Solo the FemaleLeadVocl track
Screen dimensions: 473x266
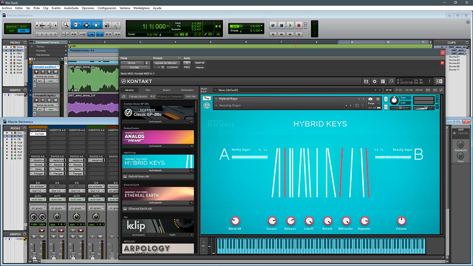49,72
